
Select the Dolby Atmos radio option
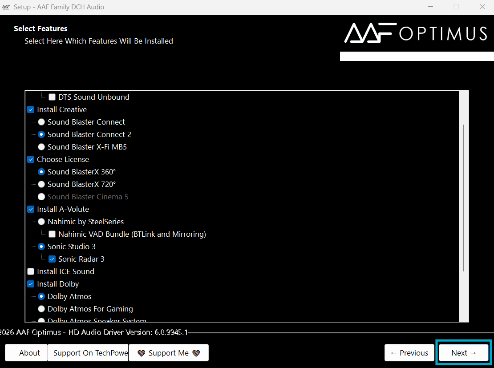pyautogui.click(x=41, y=296)
